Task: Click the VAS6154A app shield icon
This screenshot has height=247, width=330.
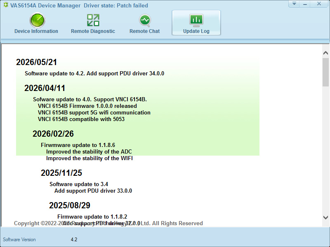Action: click(6, 5)
